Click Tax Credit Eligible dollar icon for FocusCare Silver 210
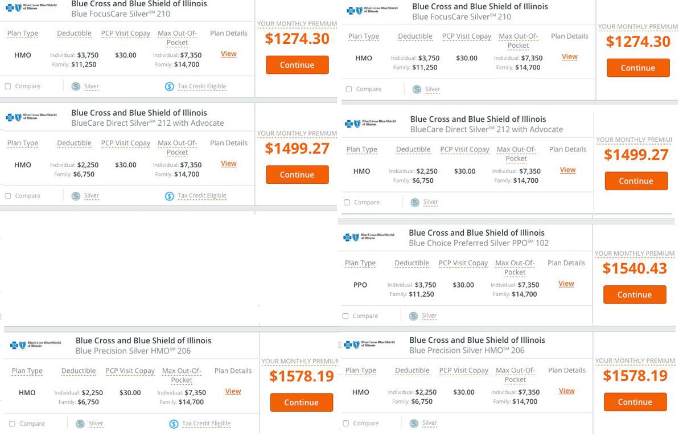This screenshot has height=439, width=683. (x=169, y=87)
